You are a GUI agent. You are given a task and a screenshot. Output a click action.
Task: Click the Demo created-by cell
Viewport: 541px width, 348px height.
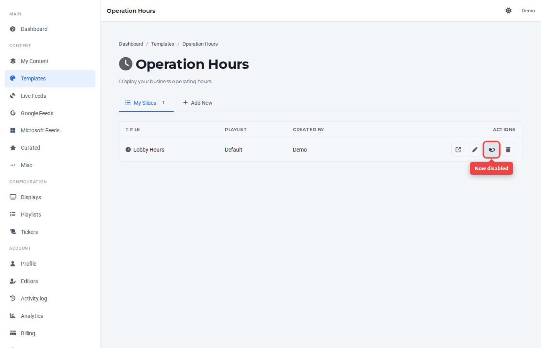click(x=300, y=150)
